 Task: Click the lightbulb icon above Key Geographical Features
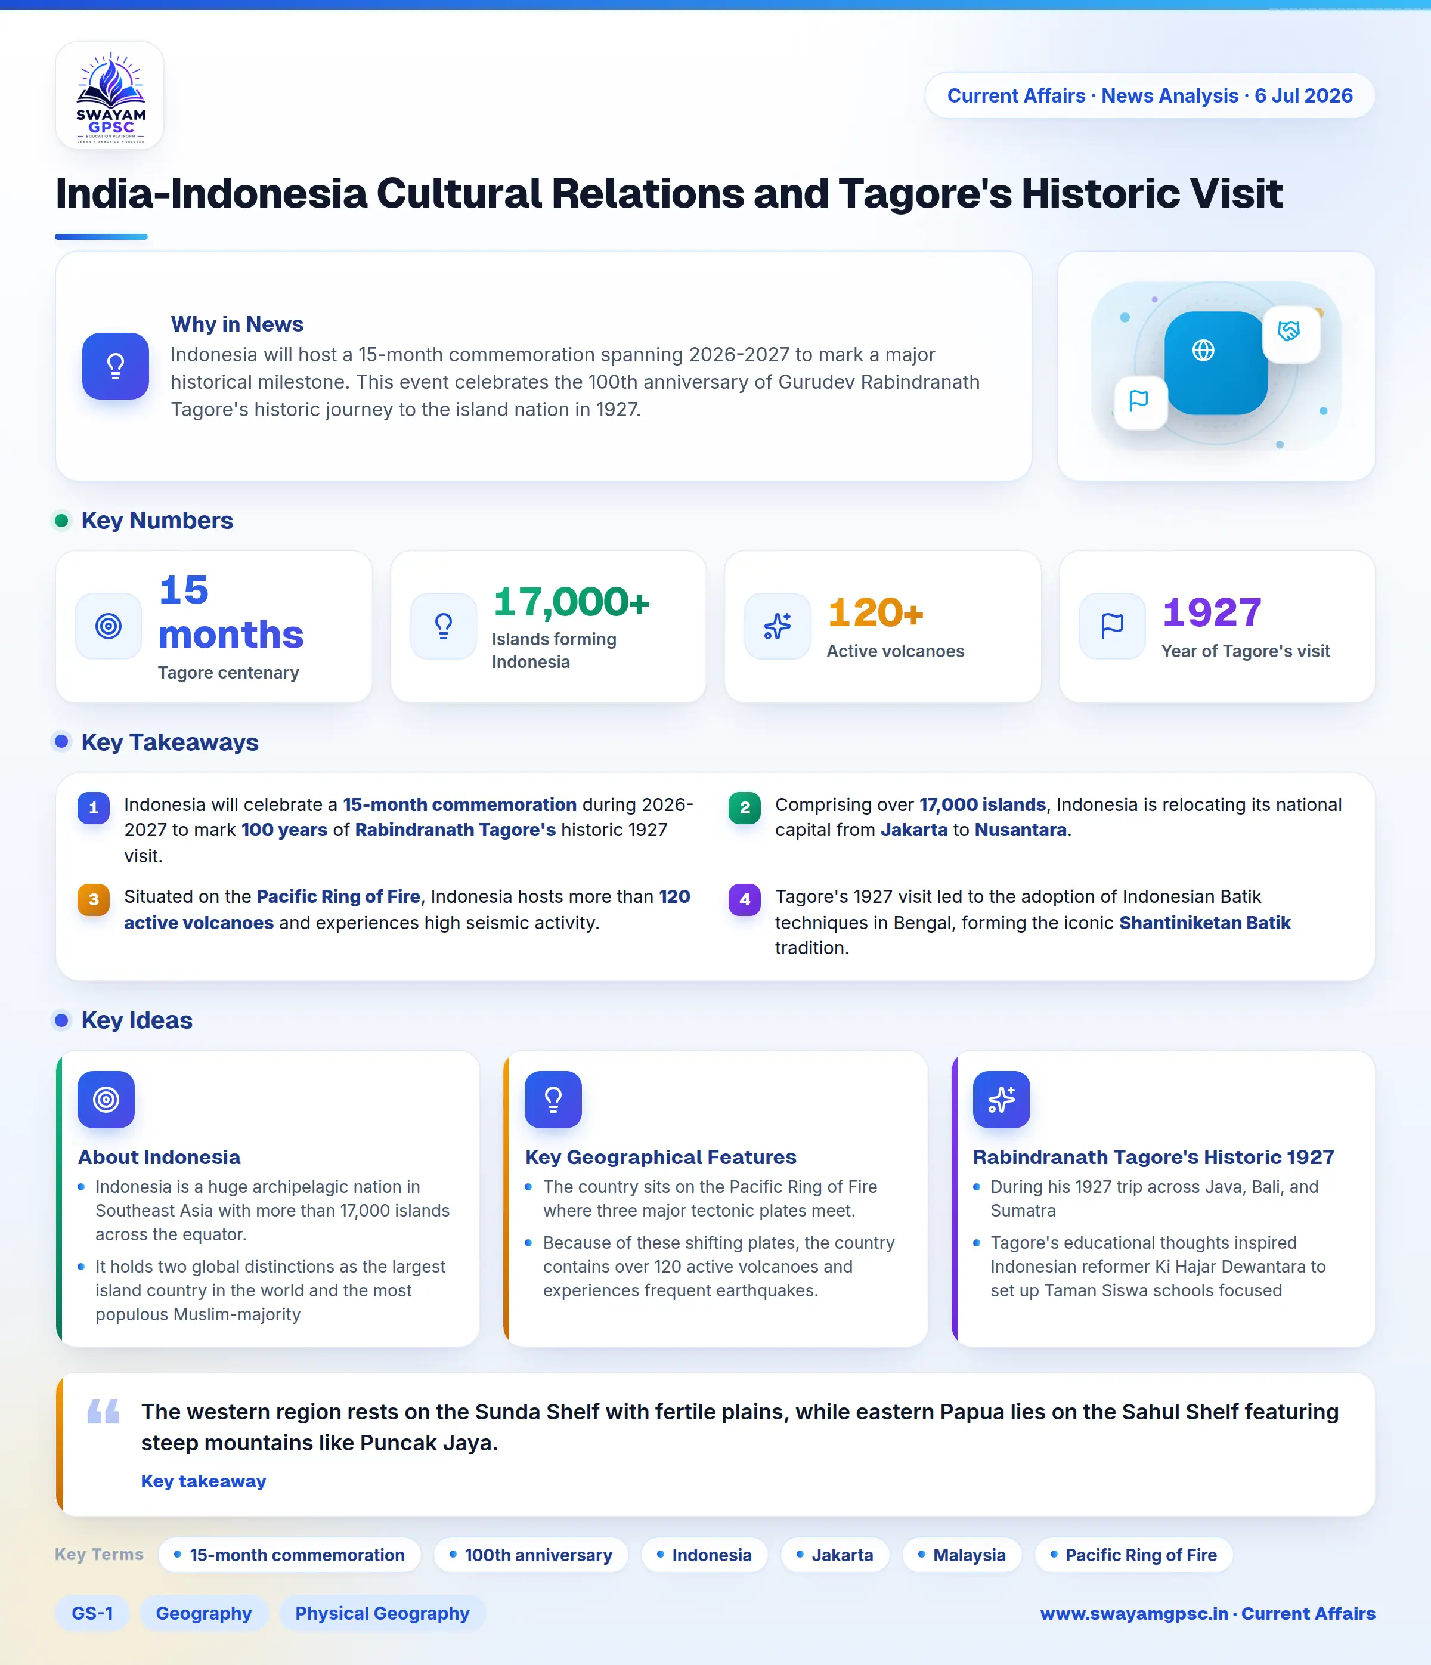553,1099
